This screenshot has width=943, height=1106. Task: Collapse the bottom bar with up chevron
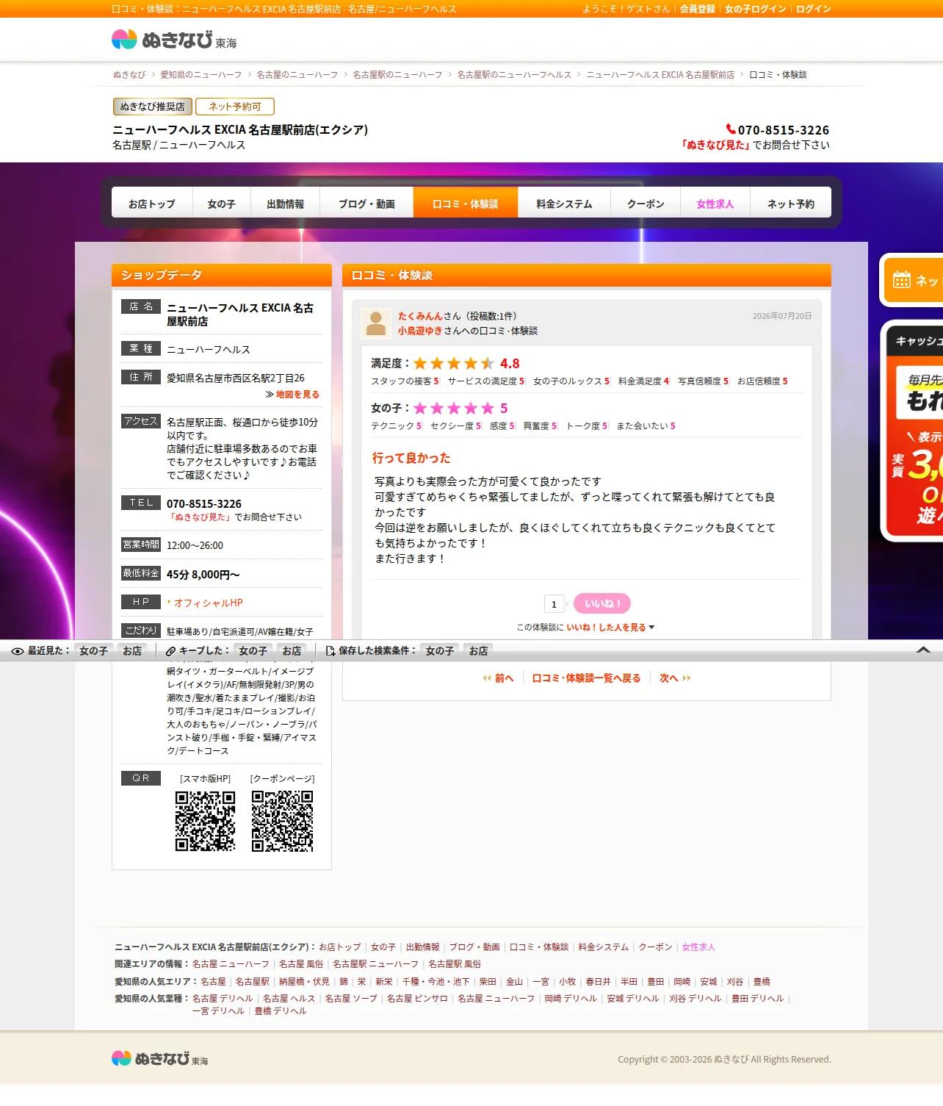[x=924, y=650]
